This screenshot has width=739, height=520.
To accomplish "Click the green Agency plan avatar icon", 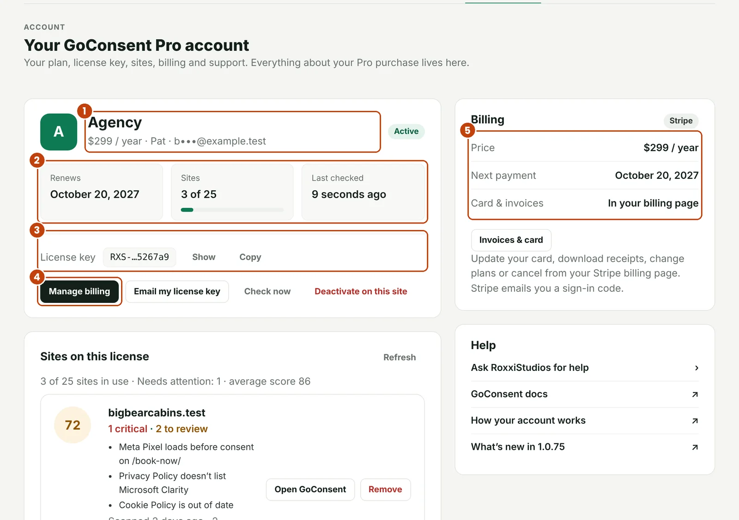I will tap(59, 132).
